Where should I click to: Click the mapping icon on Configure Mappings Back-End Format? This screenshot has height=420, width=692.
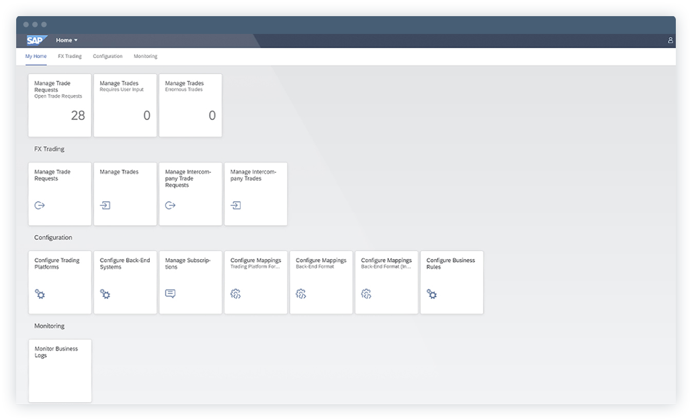pos(301,295)
